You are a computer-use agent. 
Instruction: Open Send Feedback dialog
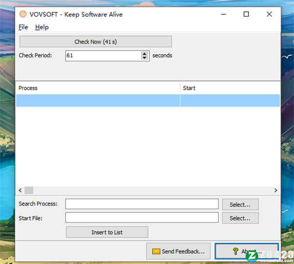[178, 251]
